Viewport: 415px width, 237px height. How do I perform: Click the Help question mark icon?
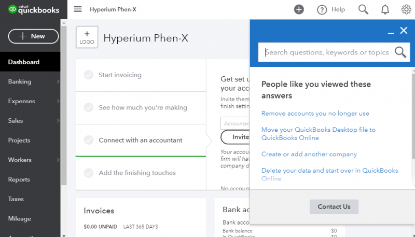pos(322,10)
